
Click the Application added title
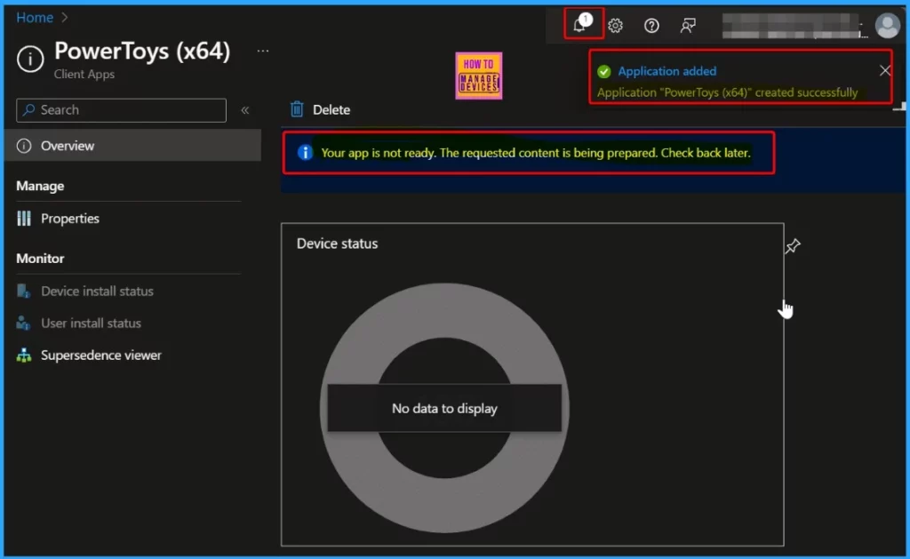667,71
